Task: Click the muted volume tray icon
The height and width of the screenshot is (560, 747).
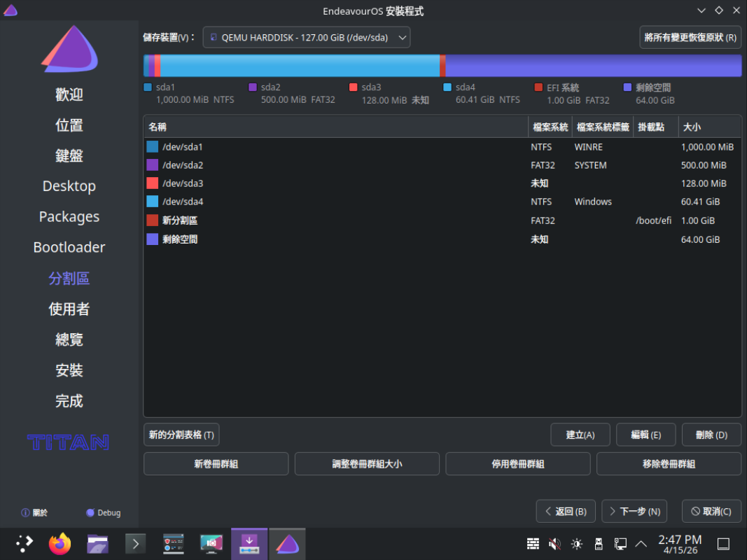Action: pyautogui.click(x=554, y=544)
